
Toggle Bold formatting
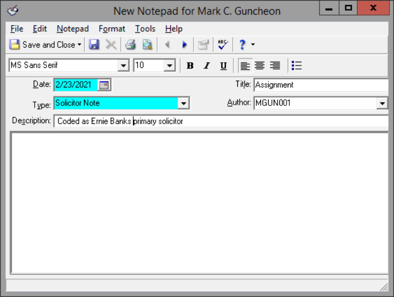click(x=190, y=66)
